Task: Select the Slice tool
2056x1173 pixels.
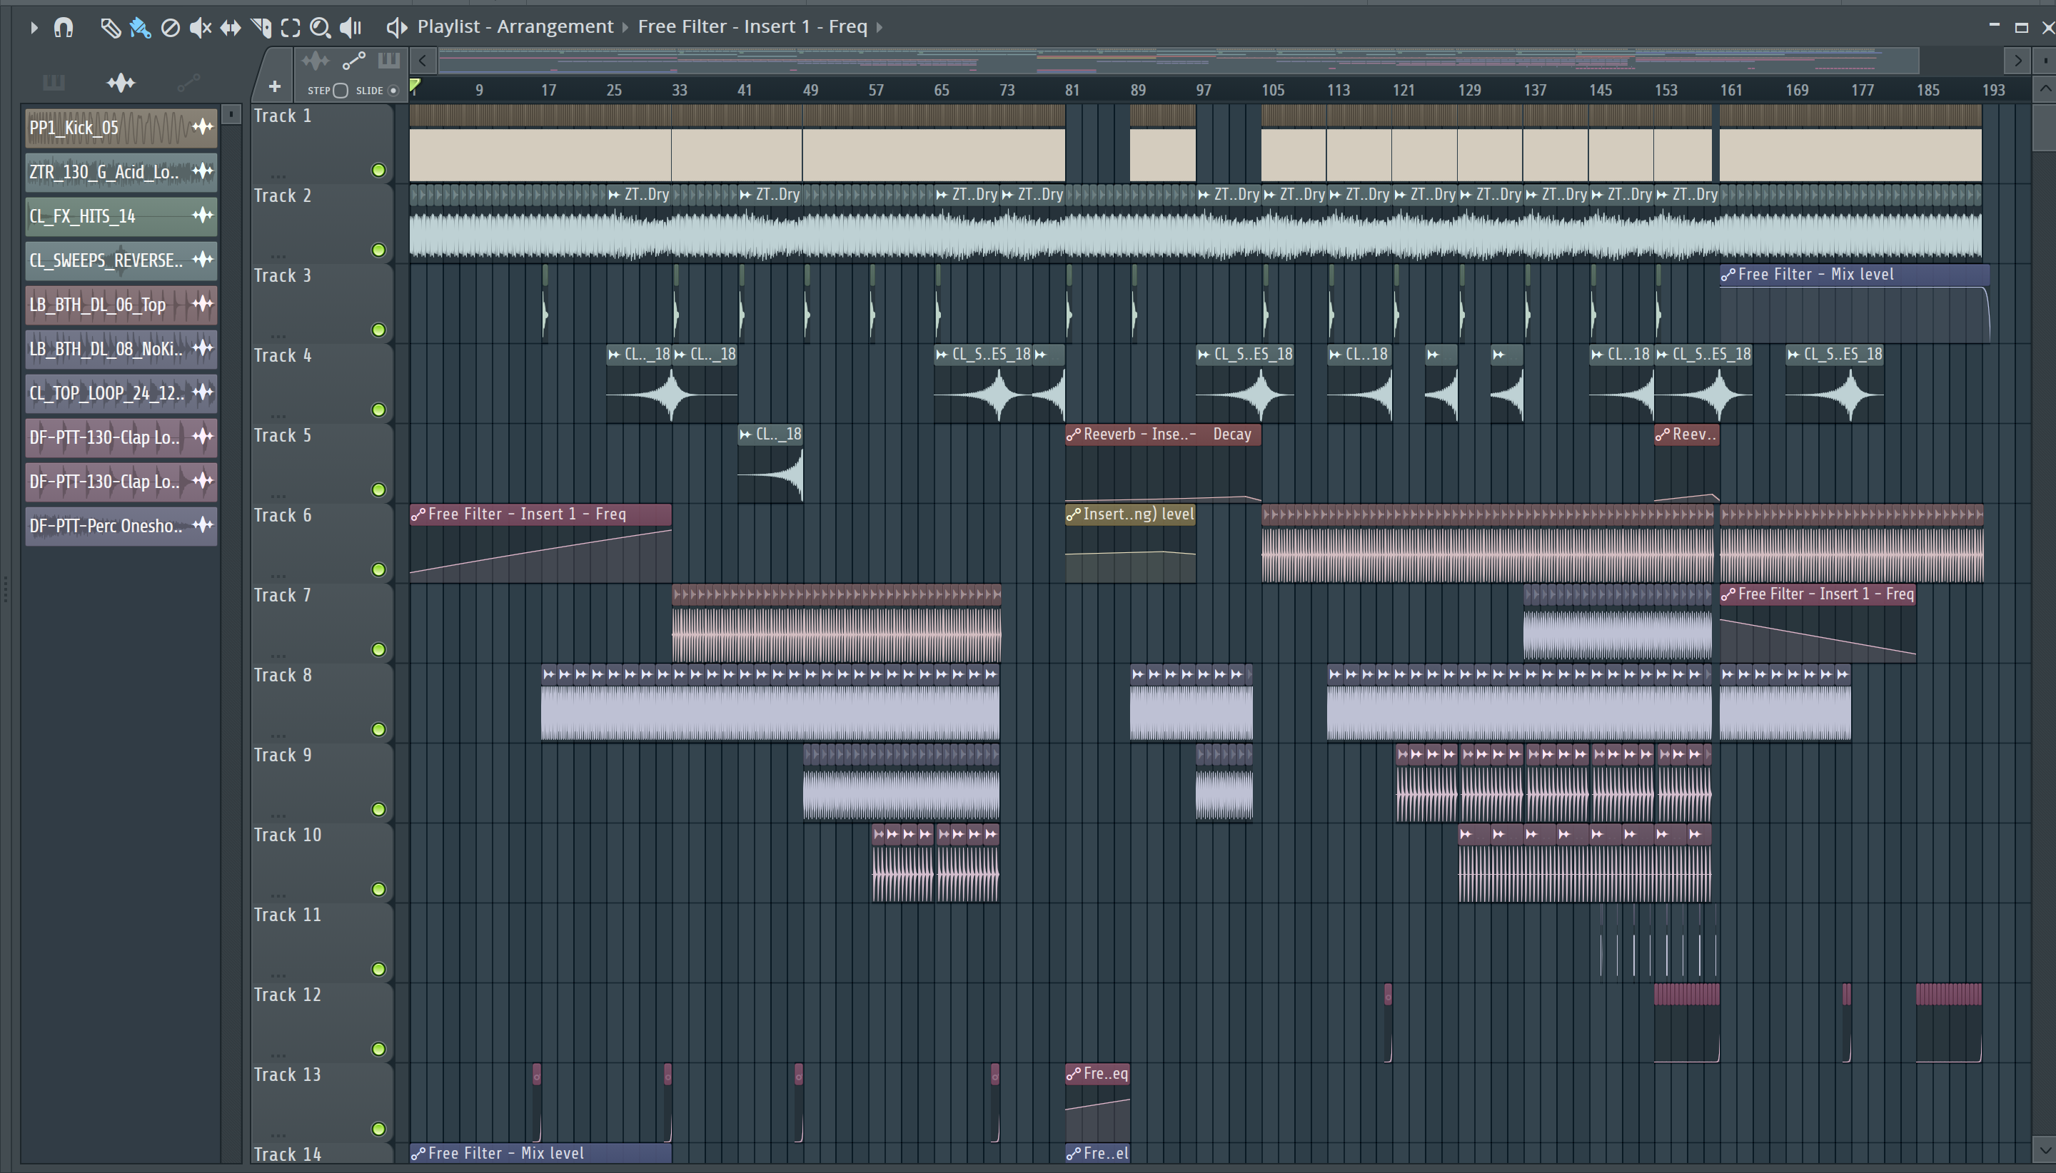Action: pyautogui.click(x=261, y=29)
